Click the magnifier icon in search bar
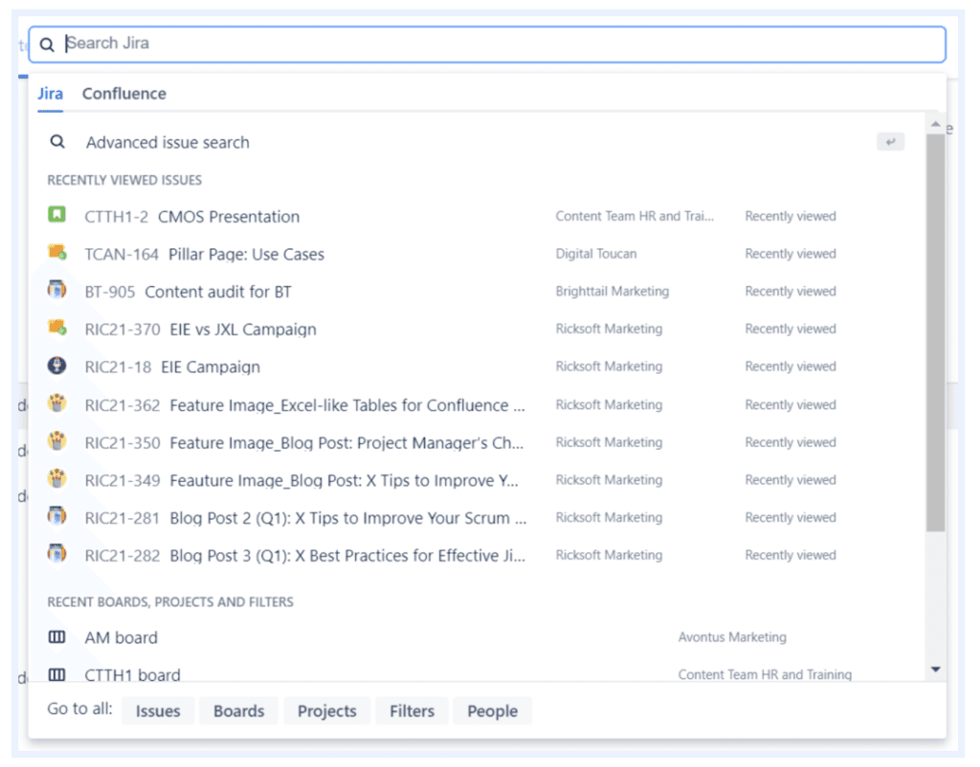Screen dimensions: 980x767 pyautogui.click(x=47, y=44)
